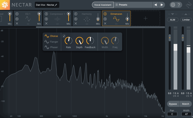Add a new module with plus slot

click(x=146, y=18)
